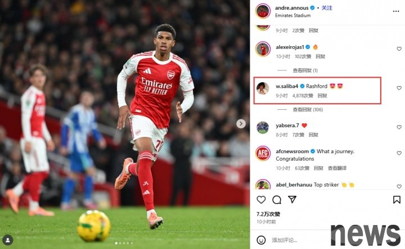The image size is (405, 249).
Task: Reply to yabsera.7's comment
Action: point(313,135)
